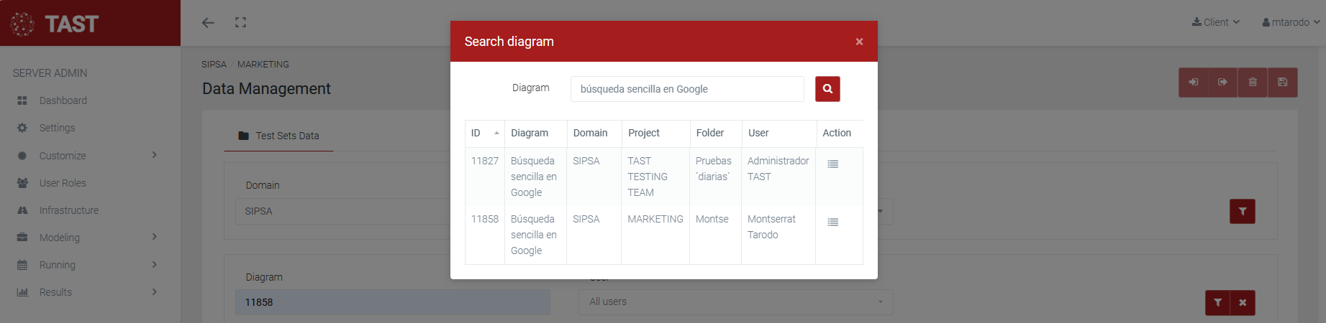This screenshot has height=323, width=1326.
Task: Open action list for diagram 11827
Action: click(832, 164)
